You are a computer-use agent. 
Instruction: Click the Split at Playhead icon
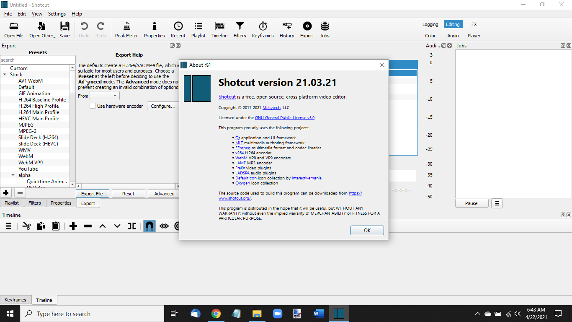click(132, 226)
